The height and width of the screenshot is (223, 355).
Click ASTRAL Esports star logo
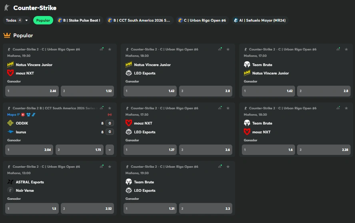[x=10, y=182]
